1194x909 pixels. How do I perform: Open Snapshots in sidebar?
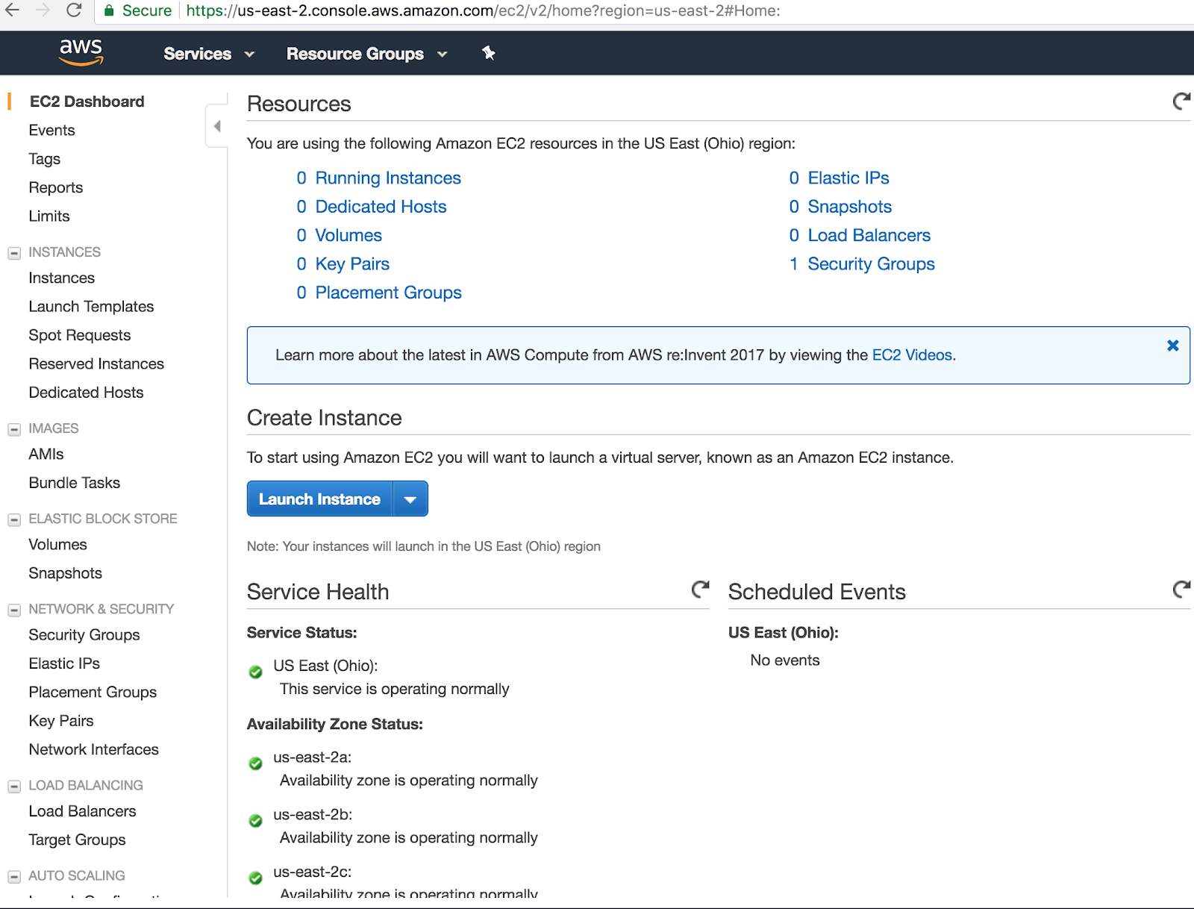point(66,573)
